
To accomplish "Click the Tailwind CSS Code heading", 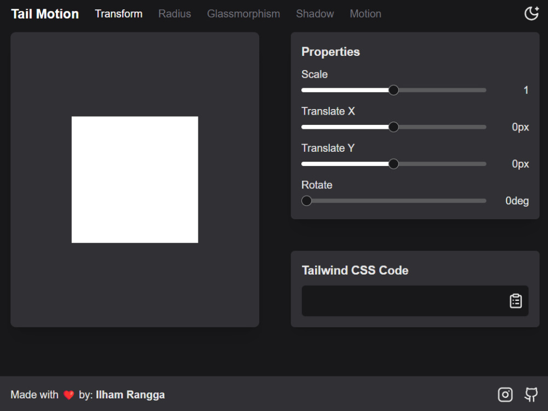I will pyautogui.click(x=355, y=270).
